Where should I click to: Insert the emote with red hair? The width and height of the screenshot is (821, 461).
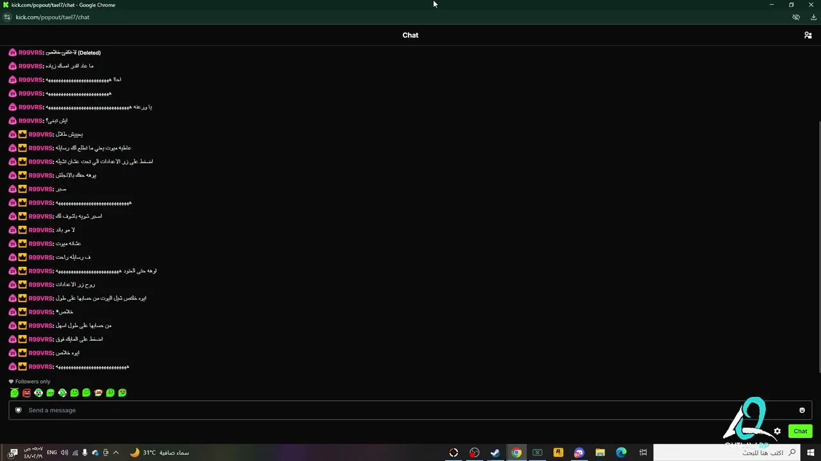[98, 392]
